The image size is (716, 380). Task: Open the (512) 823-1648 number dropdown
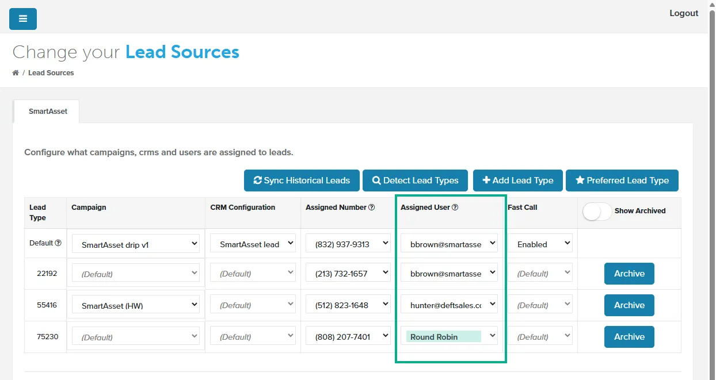click(x=348, y=305)
